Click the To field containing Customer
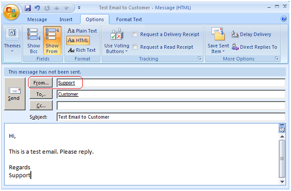The image size is (291, 191). point(171,94)
